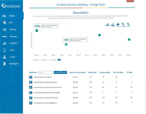This screenshot has height=114, width=146.
Task: Click the Listings bullet-list icon
Action: (5, 30)
